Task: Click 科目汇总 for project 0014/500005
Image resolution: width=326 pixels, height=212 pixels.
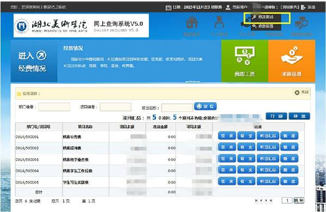Action: pos(268,181)
